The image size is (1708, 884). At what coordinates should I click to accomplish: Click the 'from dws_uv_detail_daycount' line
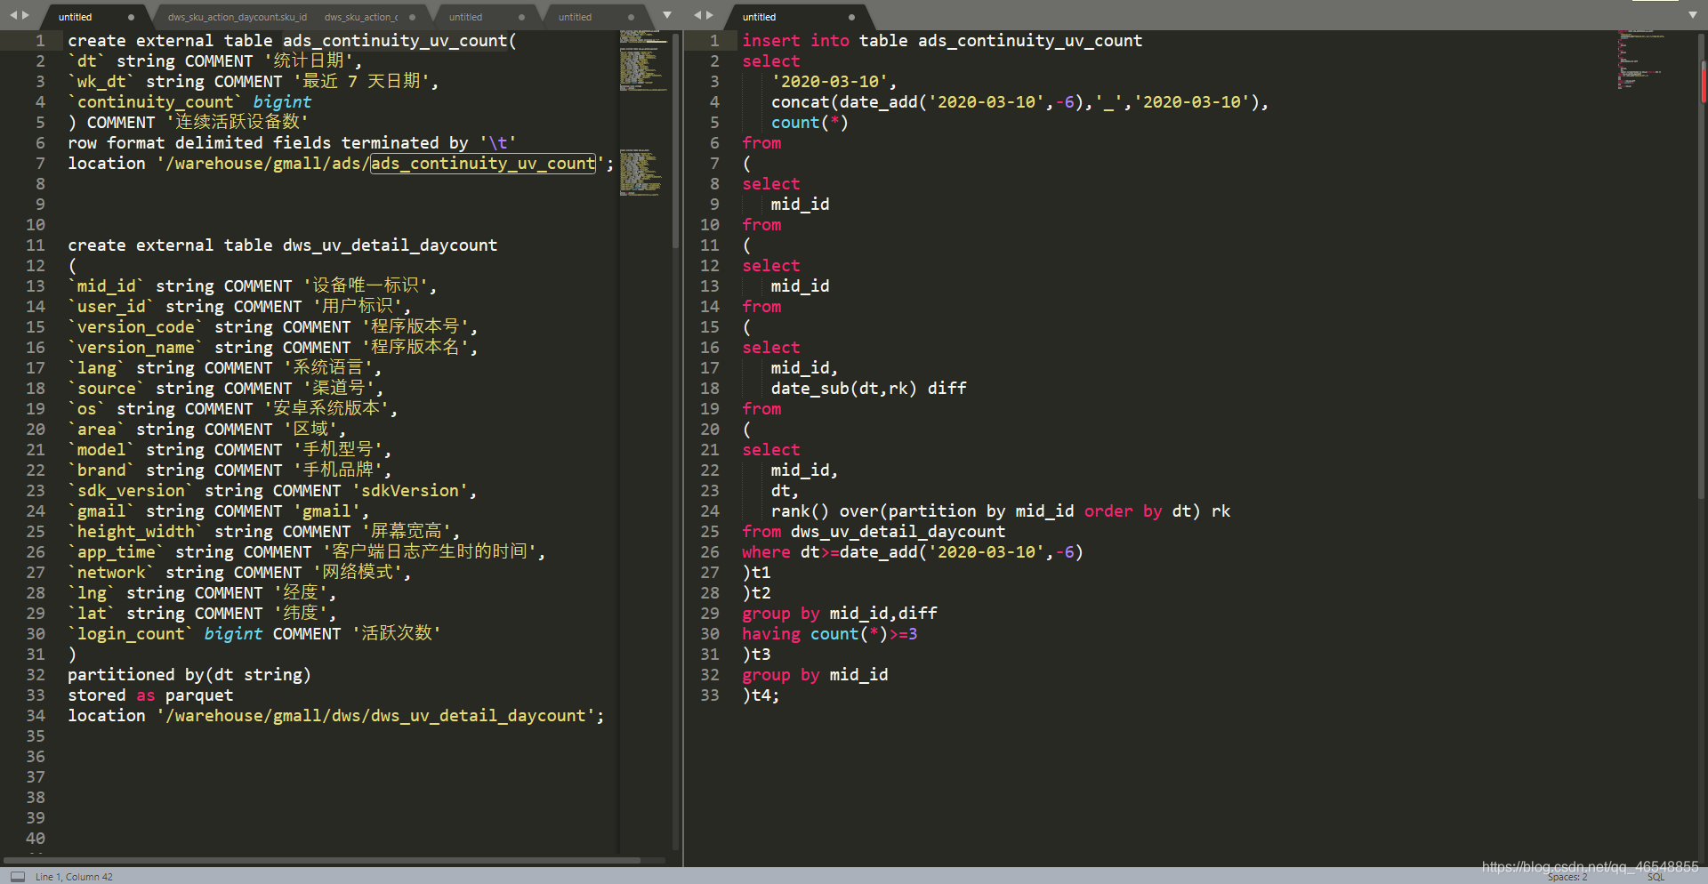tap(874, 532)
